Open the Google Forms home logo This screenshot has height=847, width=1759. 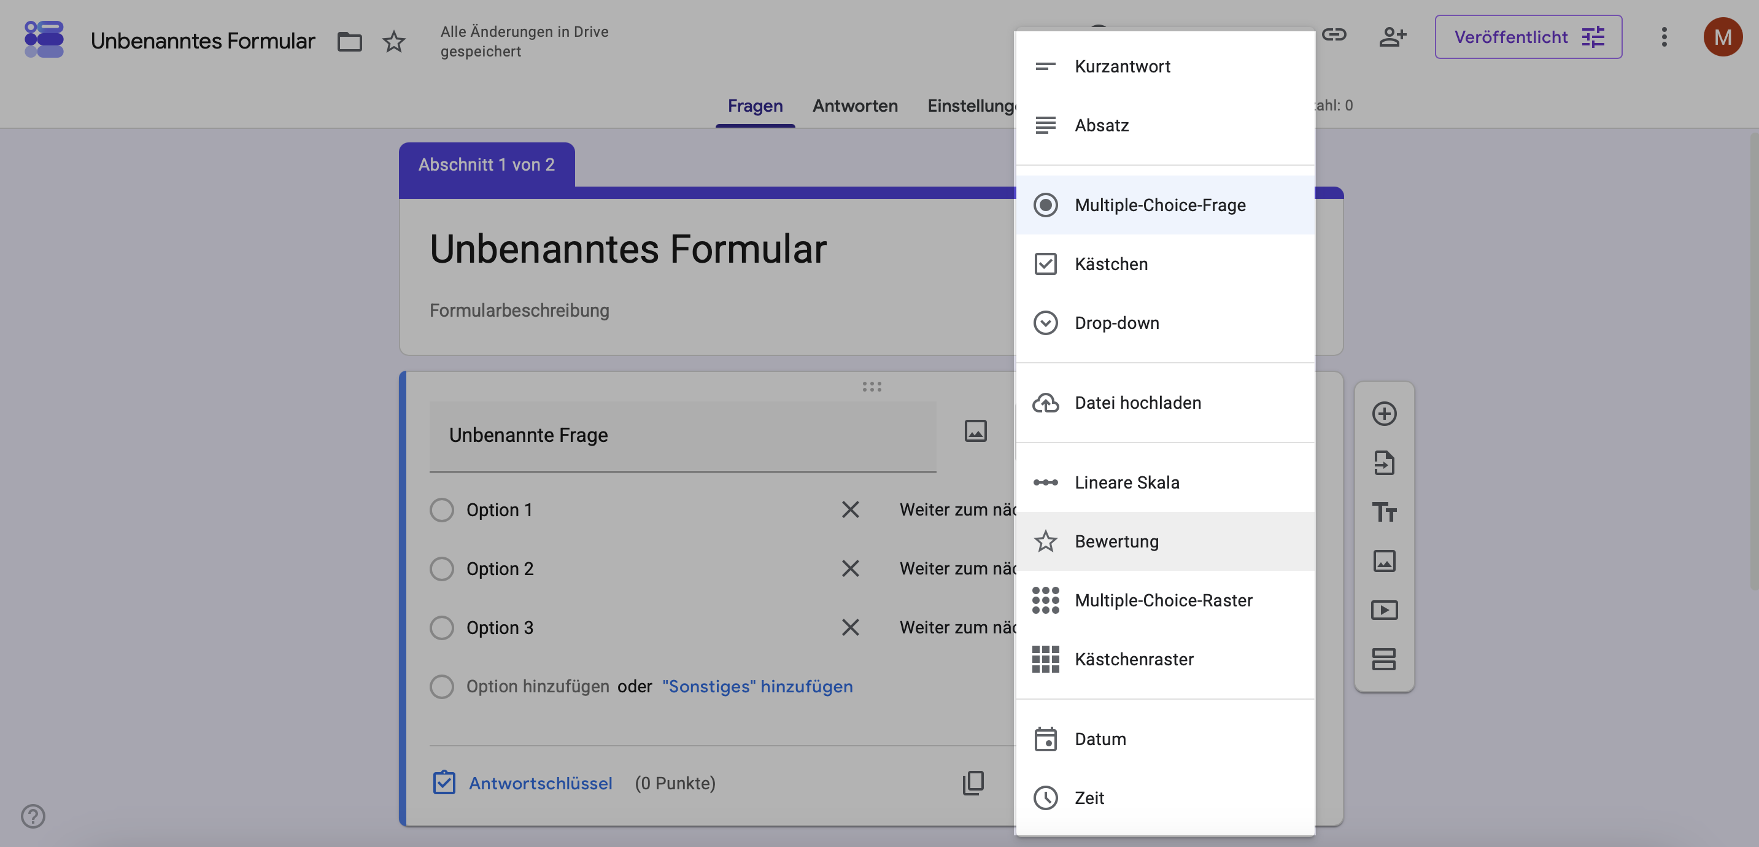tap(44, 39)
